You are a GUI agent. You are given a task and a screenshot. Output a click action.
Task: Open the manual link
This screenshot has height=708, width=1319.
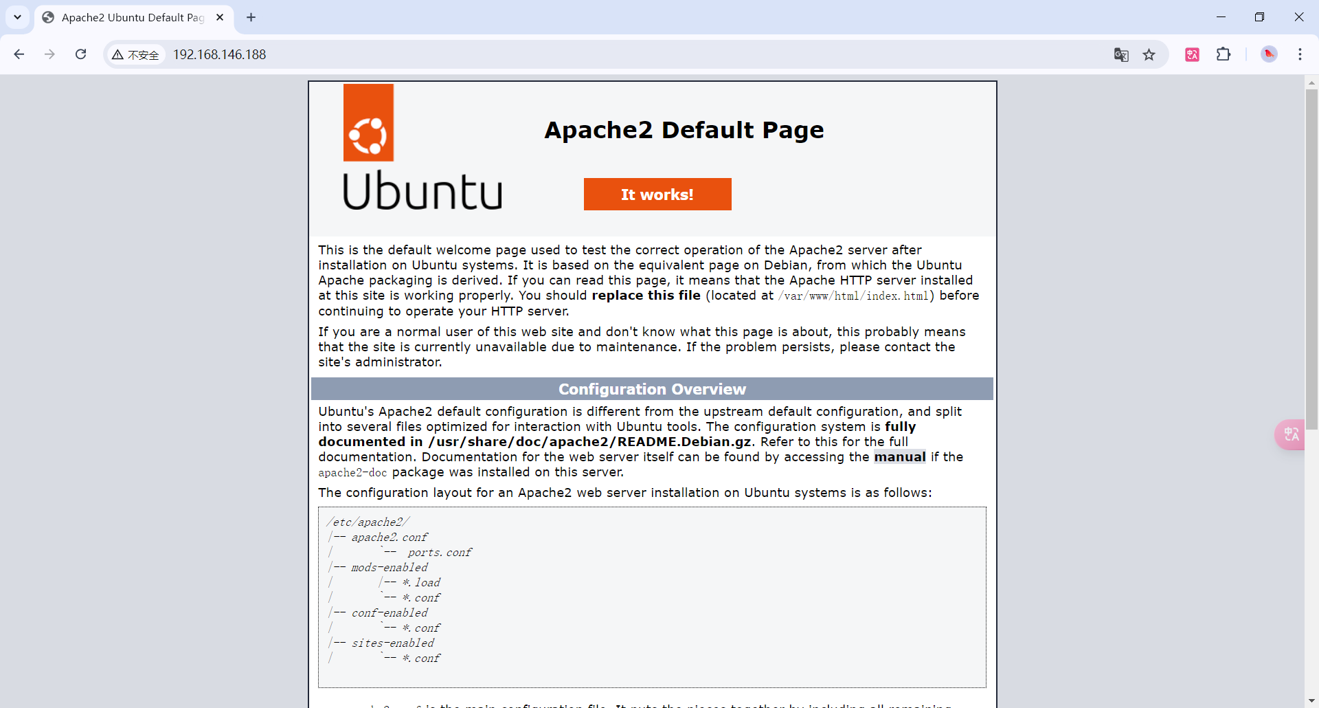coord(900,457)
